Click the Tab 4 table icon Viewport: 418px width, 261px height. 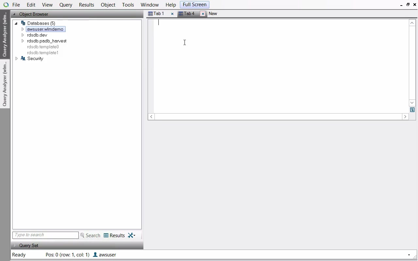181,14
